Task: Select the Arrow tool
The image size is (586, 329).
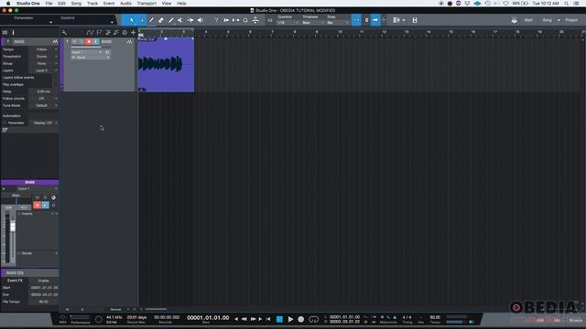Action: pyautogui.click(x=132, y=20)
